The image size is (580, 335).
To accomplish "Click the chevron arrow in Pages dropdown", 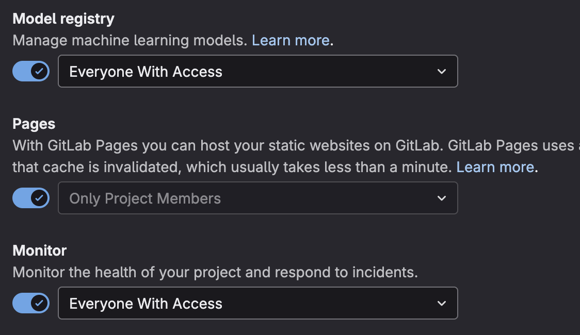I will click(x=441, y=198).
